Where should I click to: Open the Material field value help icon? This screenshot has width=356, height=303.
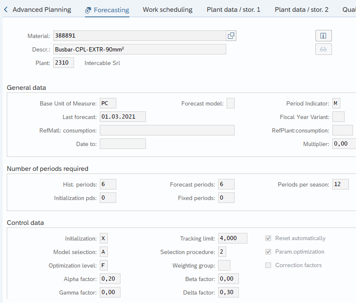tap(231, 36)
